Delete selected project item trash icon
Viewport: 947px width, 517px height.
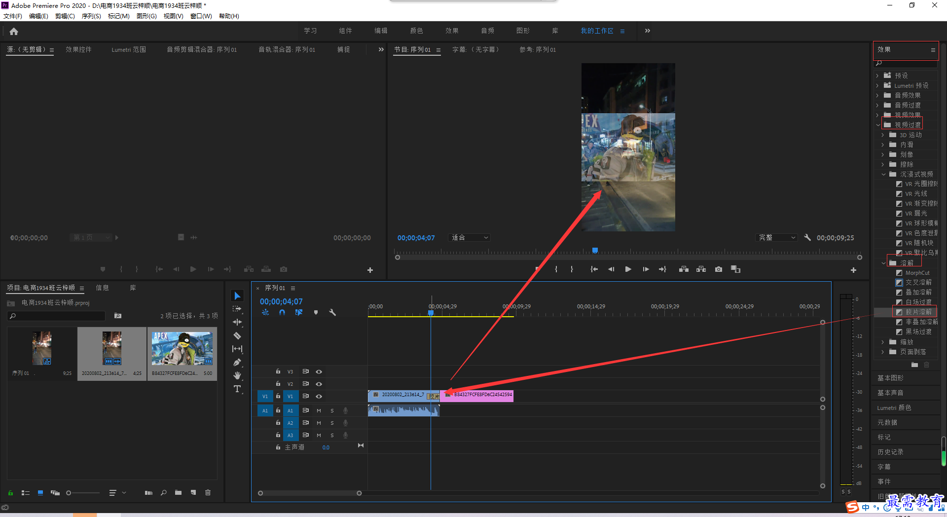[x=208, y=492]
